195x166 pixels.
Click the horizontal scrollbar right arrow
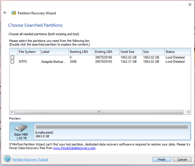pos(189,112)
